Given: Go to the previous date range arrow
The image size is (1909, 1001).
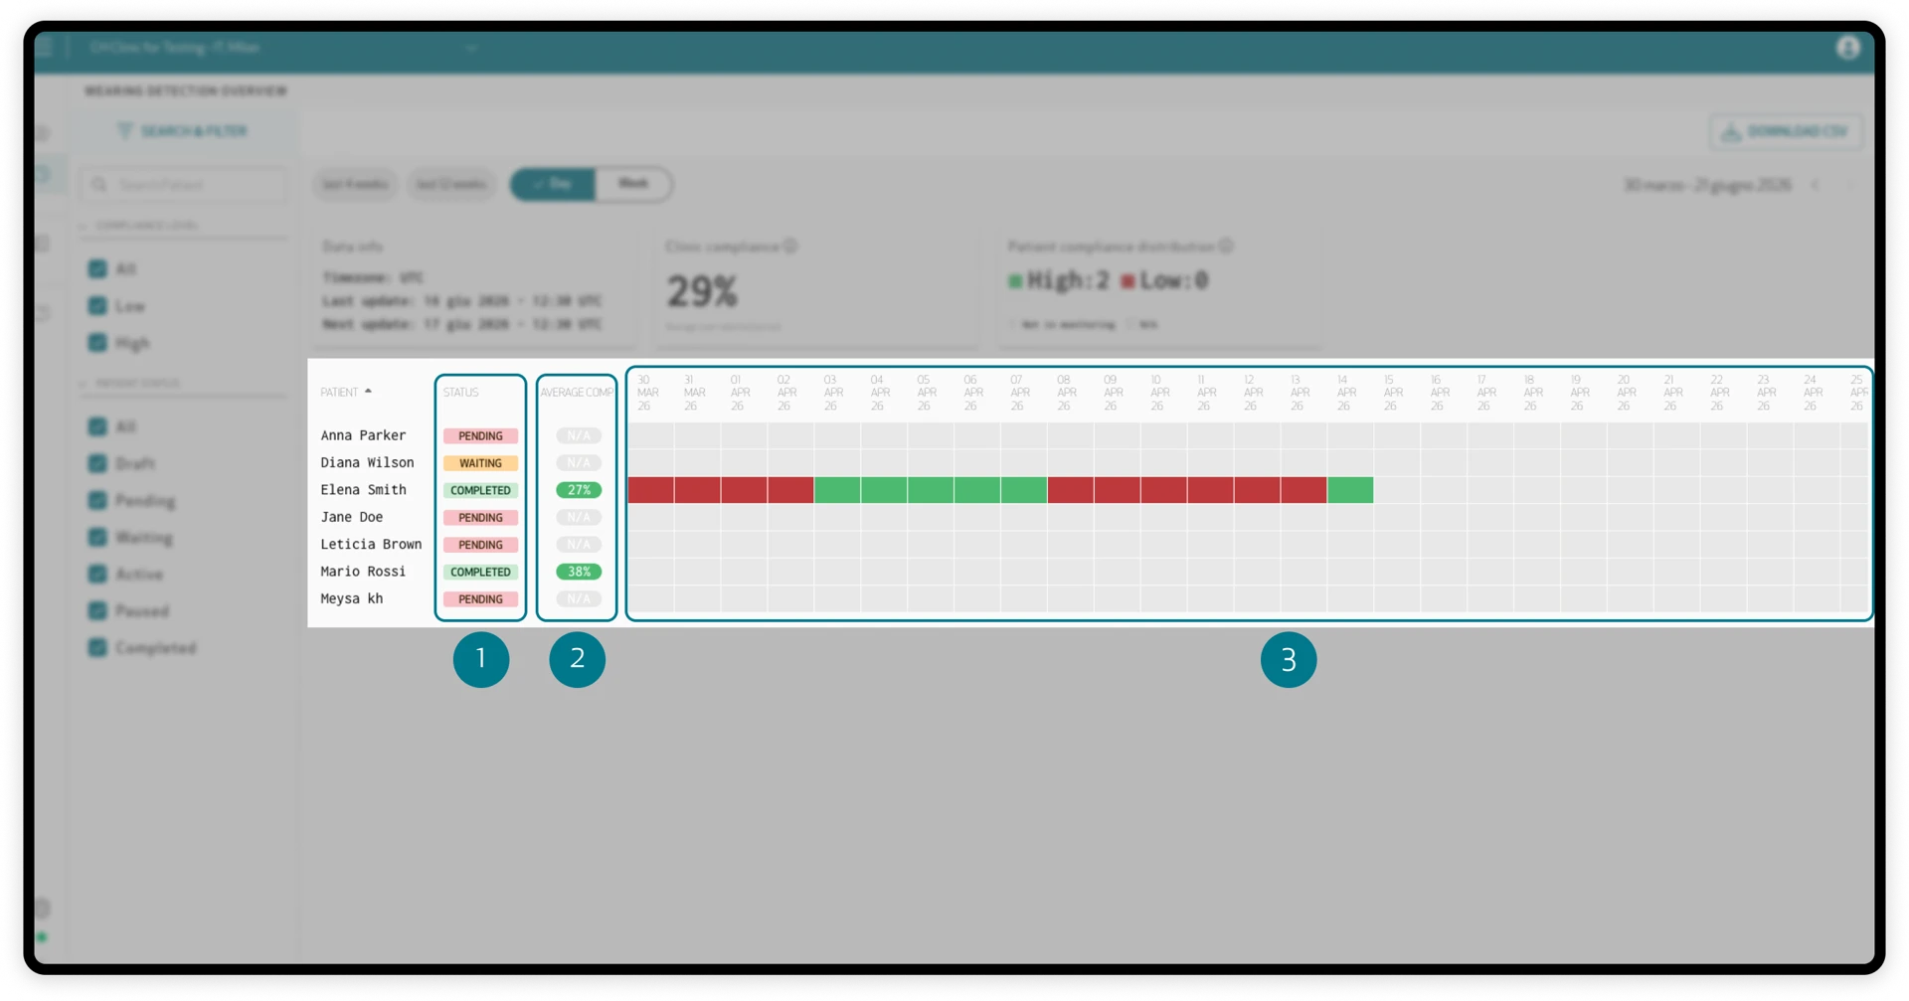Looking at the screenshot, I should point(1816,185).
